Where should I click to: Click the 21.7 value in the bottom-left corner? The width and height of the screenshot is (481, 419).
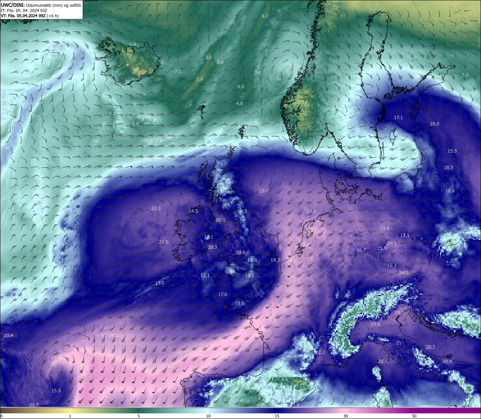pyautogui.click(x=34, y=405)
